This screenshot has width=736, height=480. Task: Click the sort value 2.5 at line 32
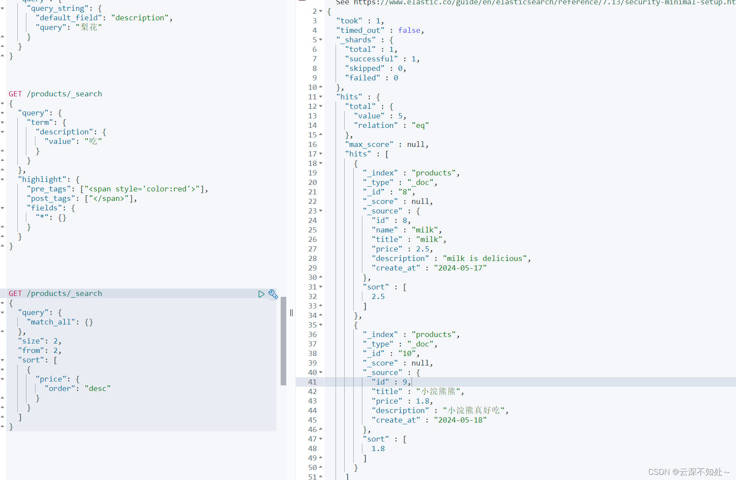click(x=378, y=296)
